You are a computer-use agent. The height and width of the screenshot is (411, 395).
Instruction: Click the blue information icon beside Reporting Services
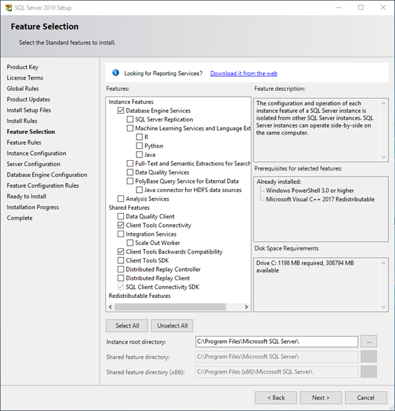[x=116, y=73]
